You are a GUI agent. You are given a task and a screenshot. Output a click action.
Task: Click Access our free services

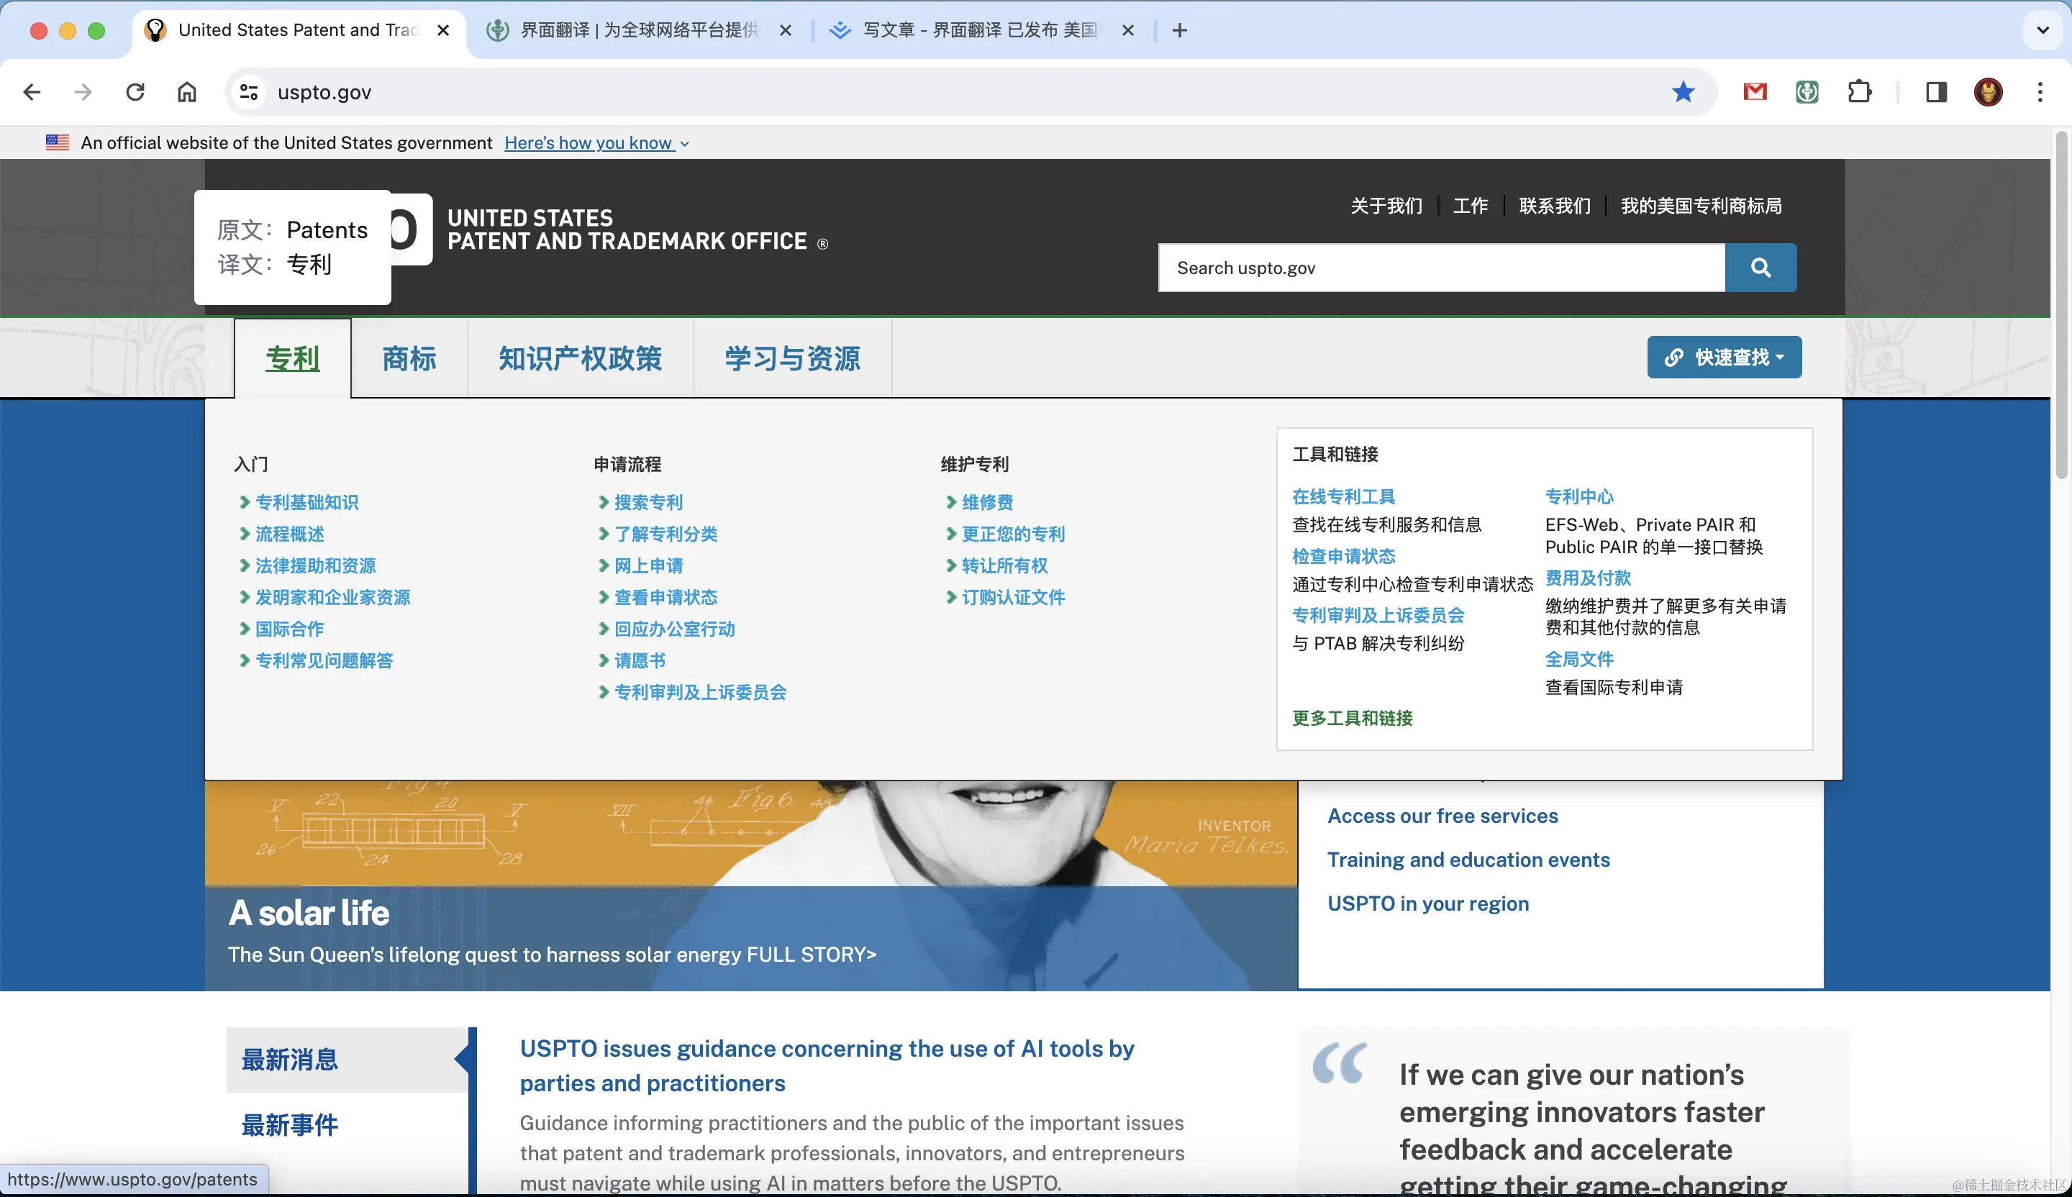coord(1442,816)
